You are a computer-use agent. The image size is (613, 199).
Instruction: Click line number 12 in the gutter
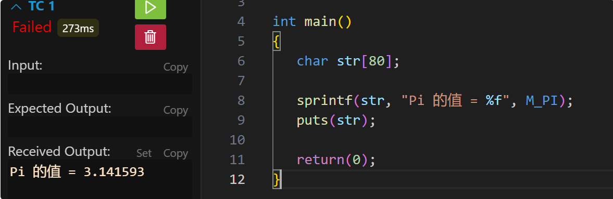237,179
